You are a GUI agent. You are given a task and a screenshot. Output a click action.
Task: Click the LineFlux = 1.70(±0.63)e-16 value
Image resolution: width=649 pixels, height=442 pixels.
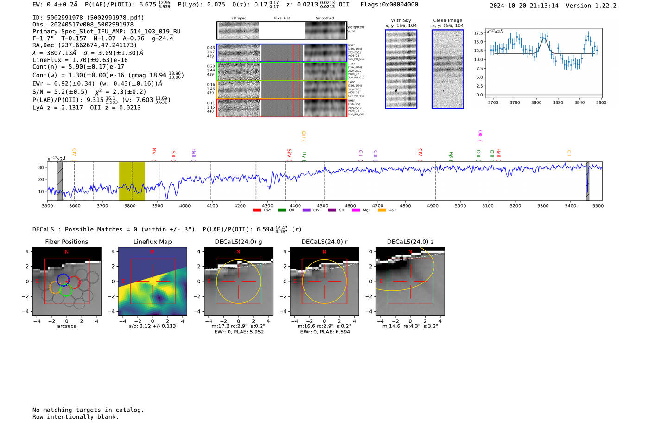(80, 60)
